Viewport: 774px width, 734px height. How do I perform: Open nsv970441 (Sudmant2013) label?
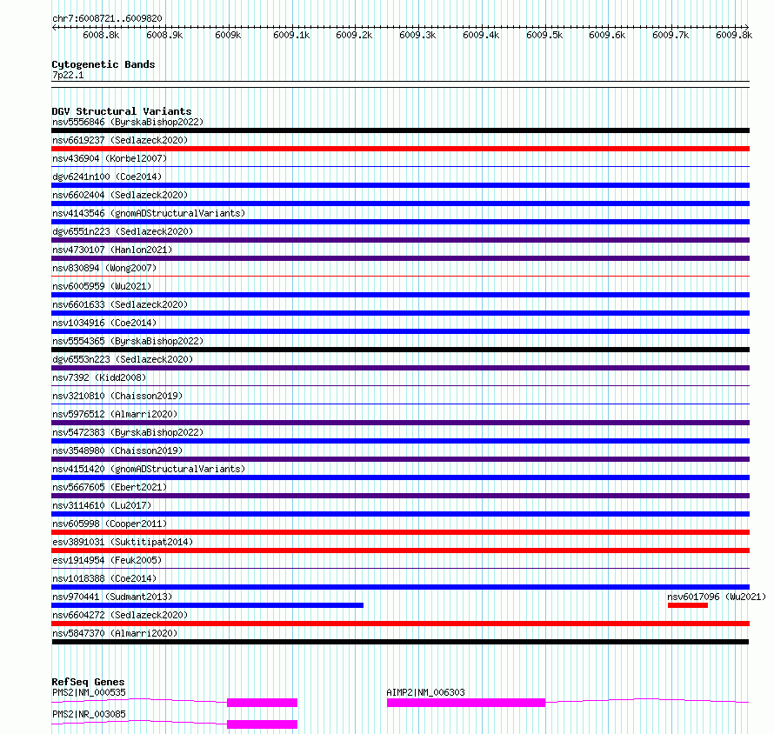(112, 597)
